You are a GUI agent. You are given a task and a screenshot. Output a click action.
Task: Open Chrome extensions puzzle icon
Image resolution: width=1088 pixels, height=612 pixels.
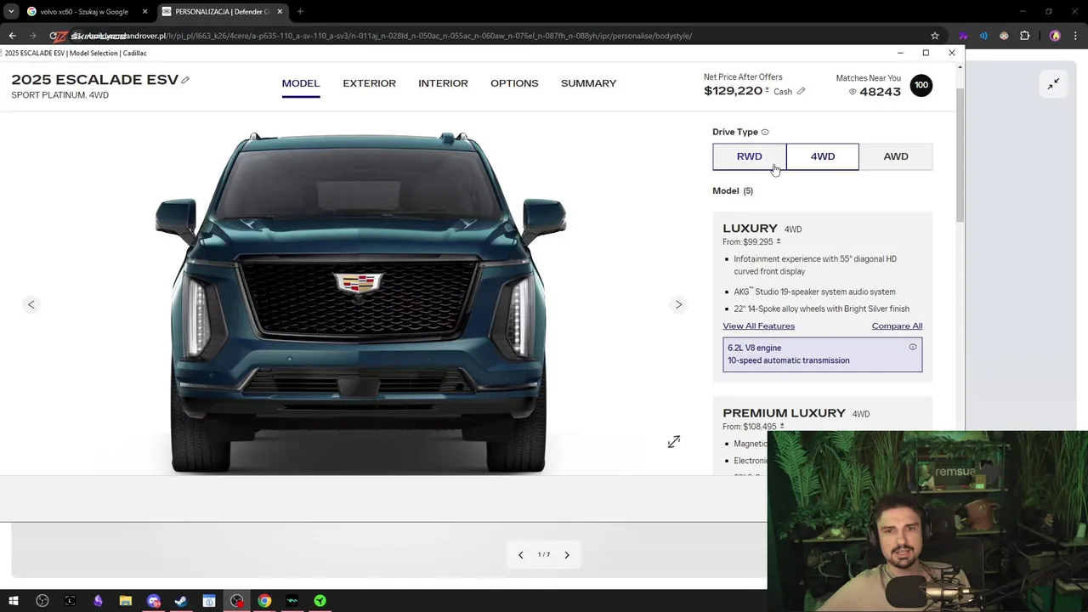pos(1024,36)
